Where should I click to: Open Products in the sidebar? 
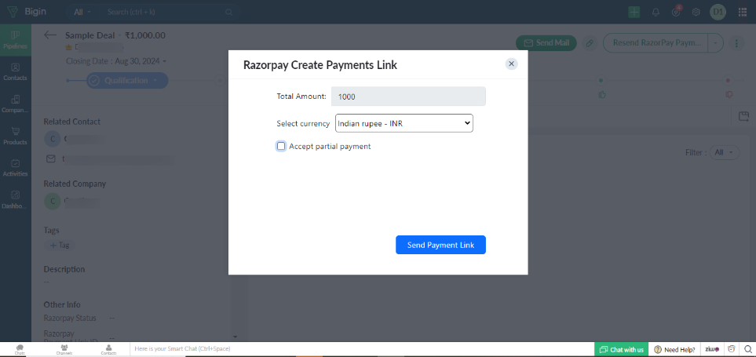[x=16, y=136]
